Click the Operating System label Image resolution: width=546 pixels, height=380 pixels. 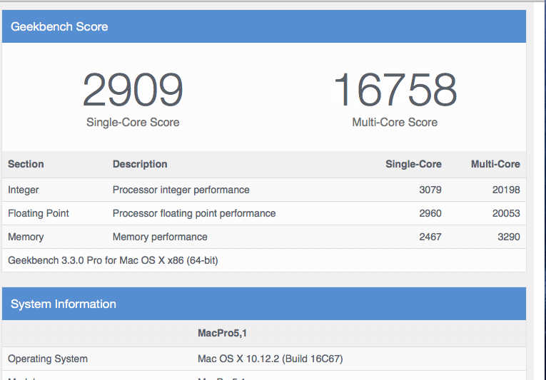48,359
